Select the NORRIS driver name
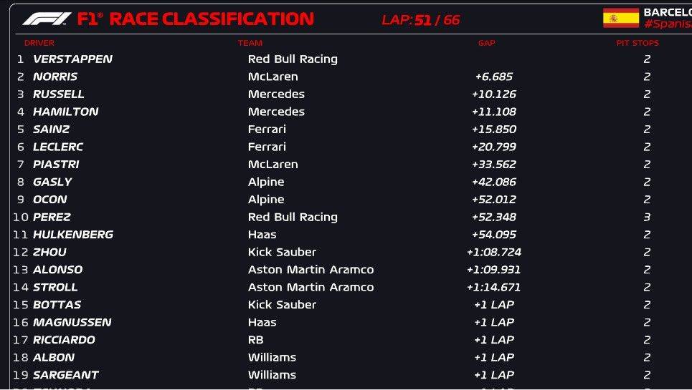 [x=55, y=77]
